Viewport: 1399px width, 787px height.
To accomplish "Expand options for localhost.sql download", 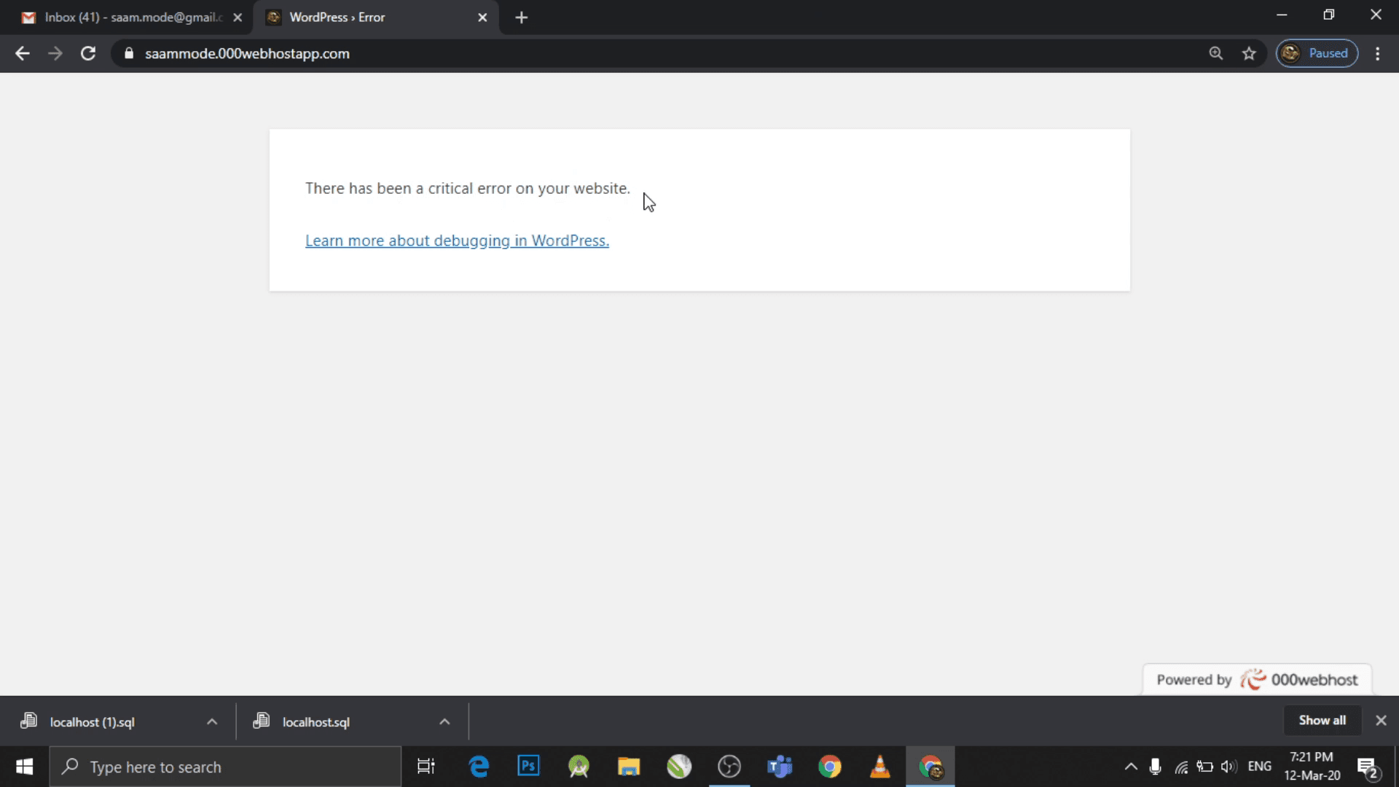I will pyautogui.click(x=444, y=721).
